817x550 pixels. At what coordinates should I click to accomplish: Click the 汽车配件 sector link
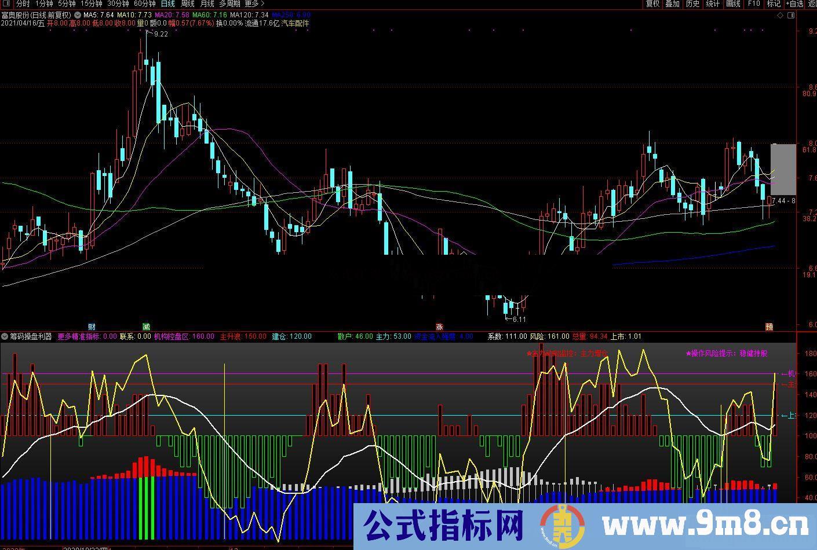(296, 24)
